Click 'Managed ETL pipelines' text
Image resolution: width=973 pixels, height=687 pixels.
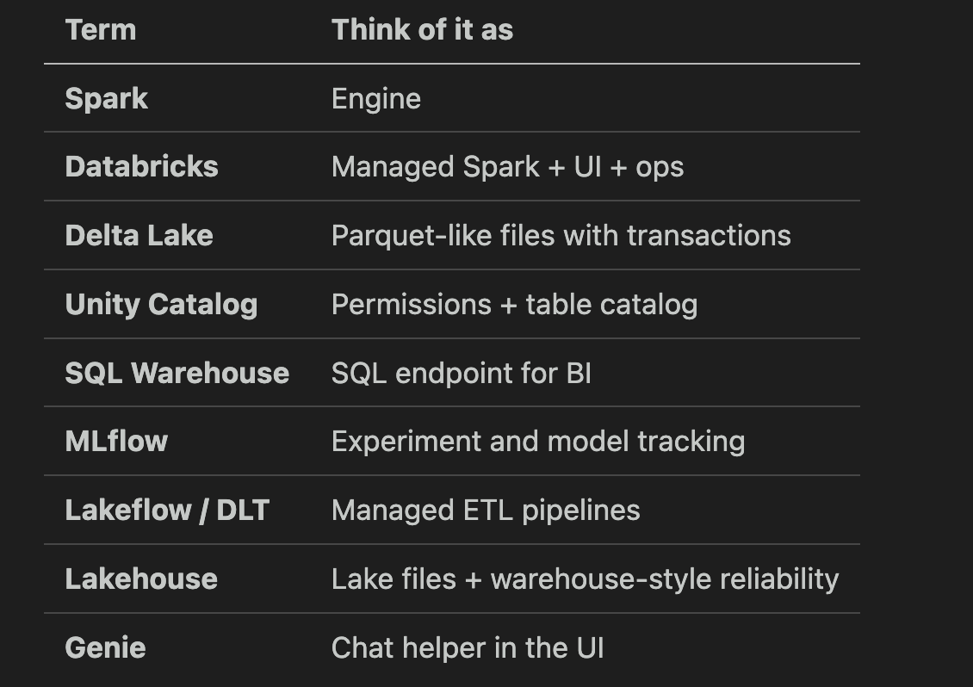(486, 511)
